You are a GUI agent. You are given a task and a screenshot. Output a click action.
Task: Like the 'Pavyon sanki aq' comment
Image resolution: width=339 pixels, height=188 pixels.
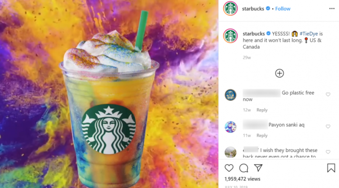(x=328, y=126)
